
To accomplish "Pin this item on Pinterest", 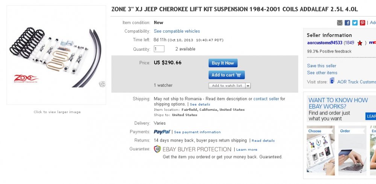I will tap(362, 23).
